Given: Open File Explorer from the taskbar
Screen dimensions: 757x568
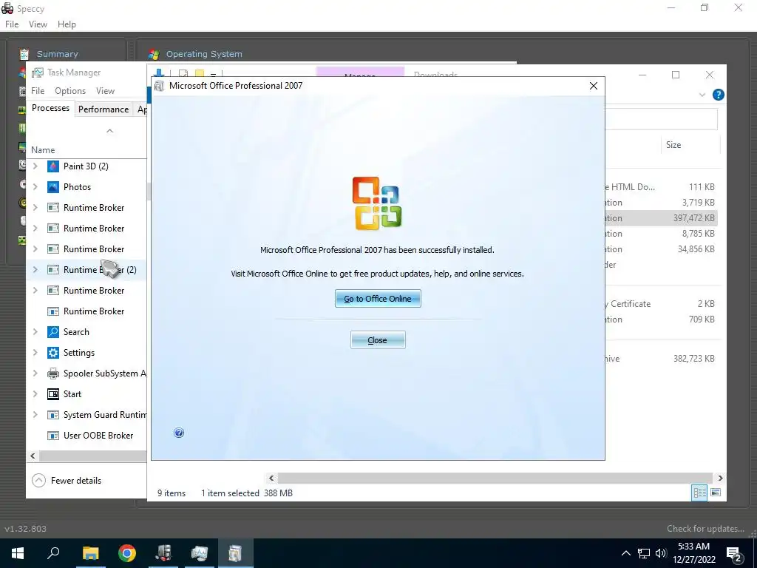Looking at the screenshot, I should tap(90, 553).
